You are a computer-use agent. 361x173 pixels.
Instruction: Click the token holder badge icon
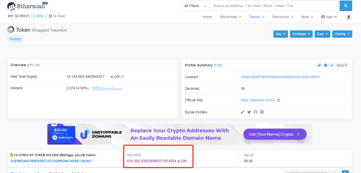coord(12,155)
